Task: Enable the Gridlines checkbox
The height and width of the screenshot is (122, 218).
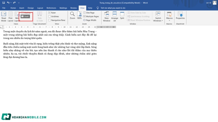Action: point(49,17)
